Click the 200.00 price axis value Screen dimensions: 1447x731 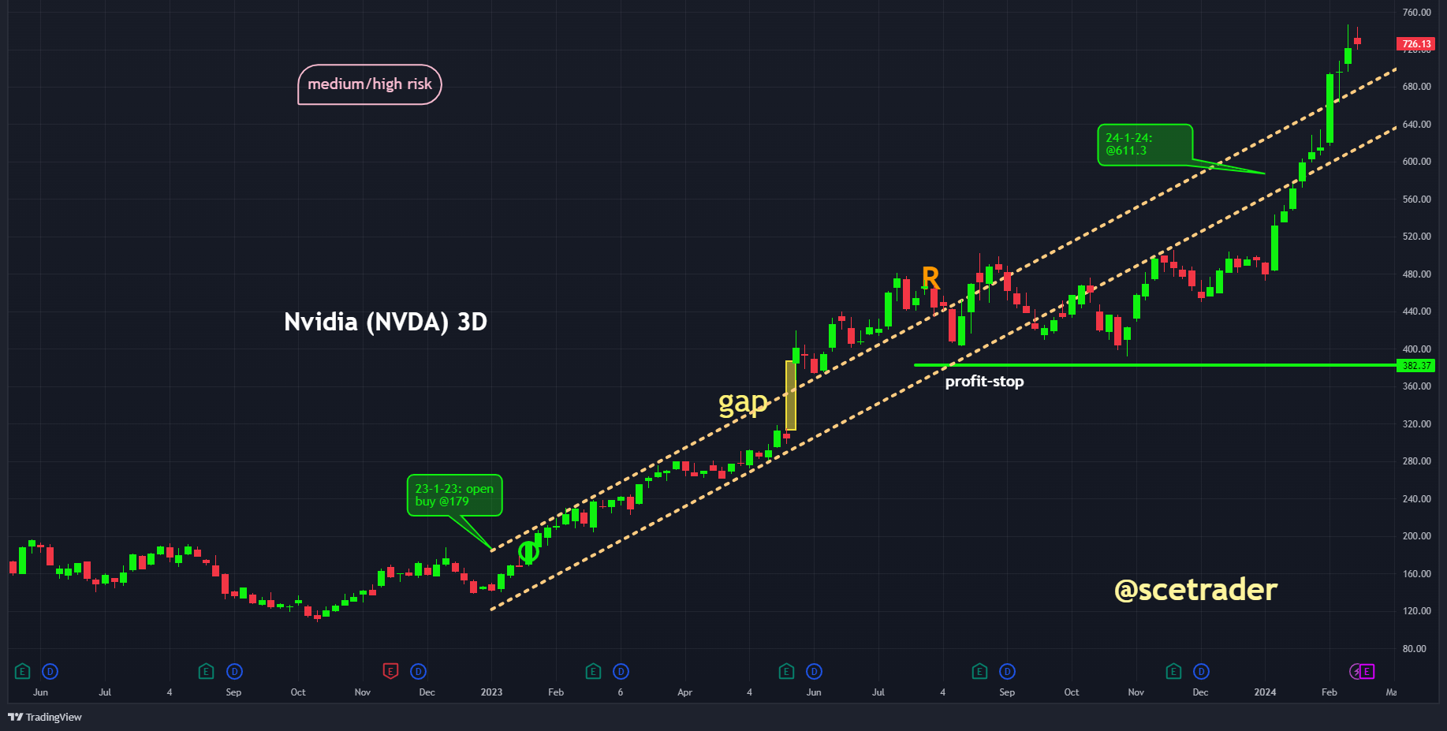(x=1417, y=536)
